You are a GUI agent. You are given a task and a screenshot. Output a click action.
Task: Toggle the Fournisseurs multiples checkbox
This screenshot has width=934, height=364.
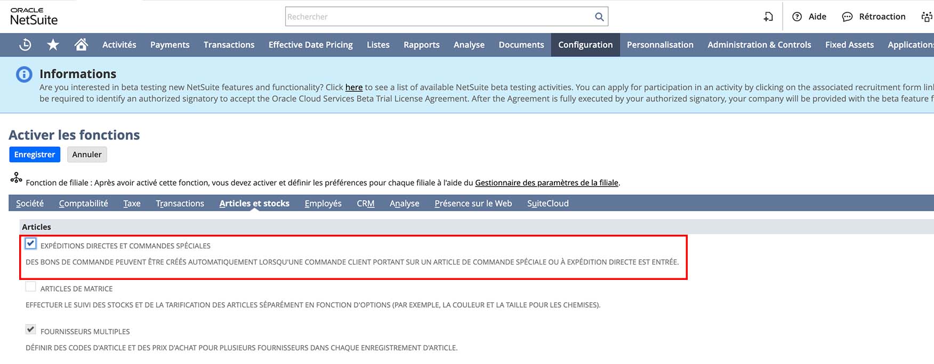coord(31,329)
